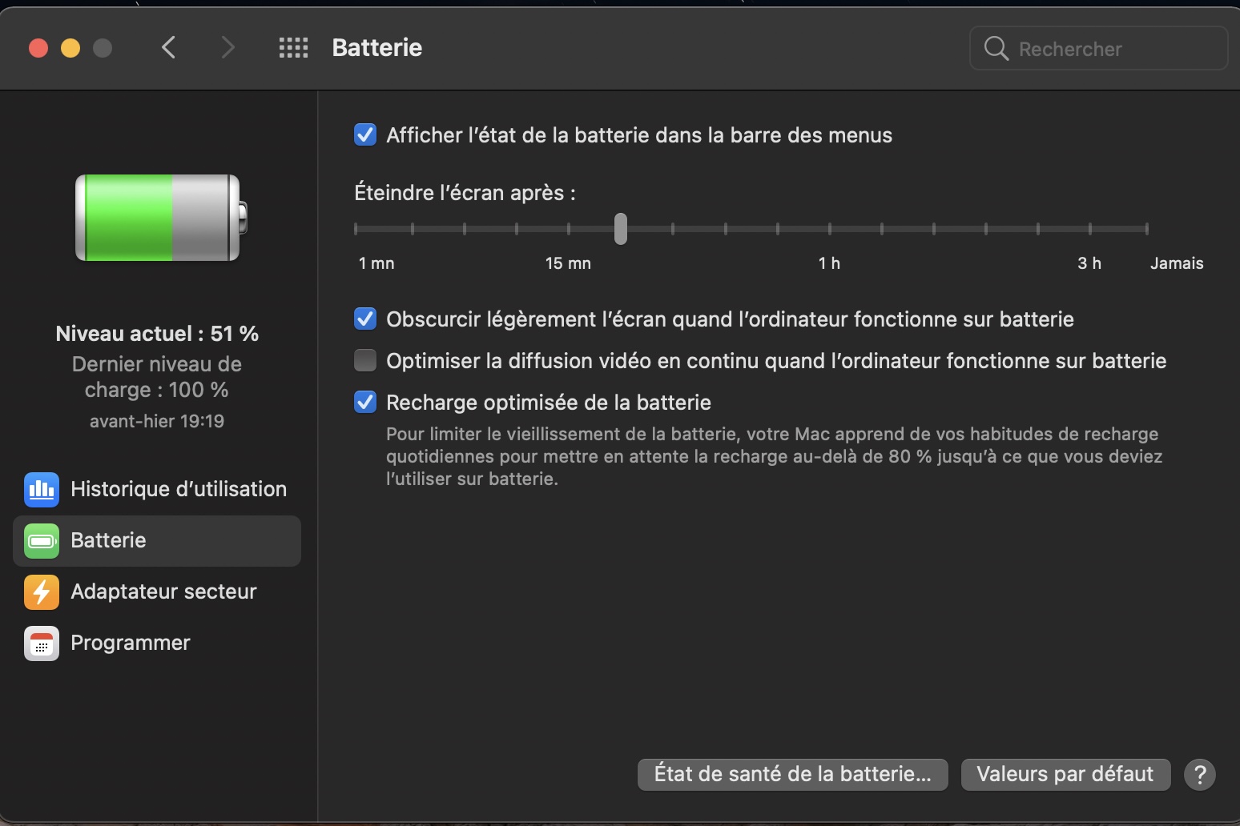Click the 1 h mark on screen-off slider
Image resolution: width=1240 pixels, height=826 pixels.
point(829,229)
